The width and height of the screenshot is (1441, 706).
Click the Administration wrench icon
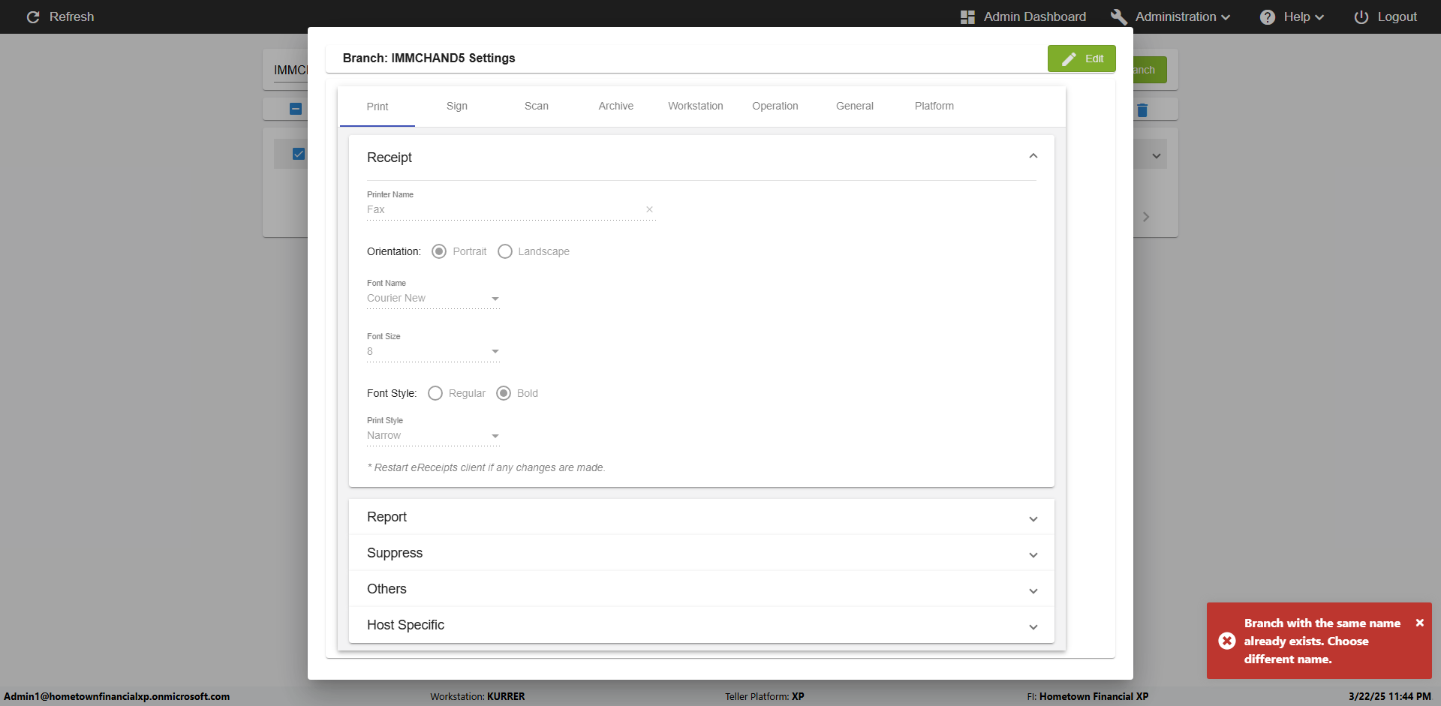point(1119,17)
